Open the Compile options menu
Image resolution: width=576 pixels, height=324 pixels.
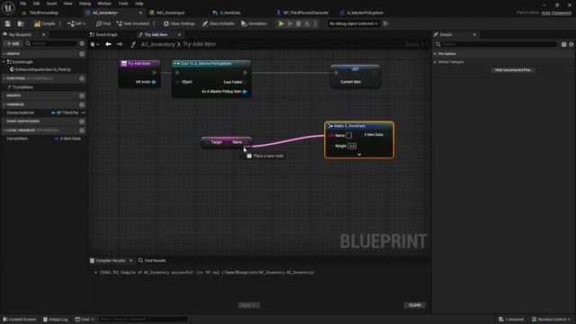pos(60,23)
